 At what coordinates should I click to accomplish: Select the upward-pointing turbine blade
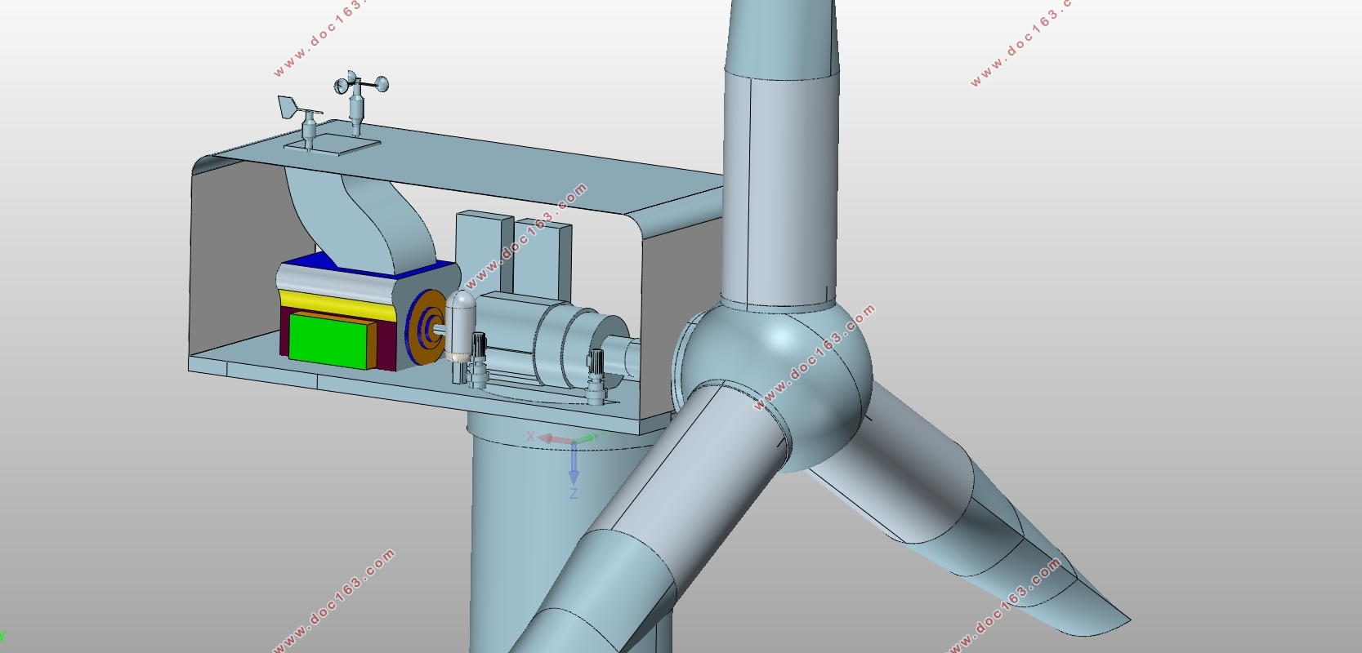[x=780, y=163]
